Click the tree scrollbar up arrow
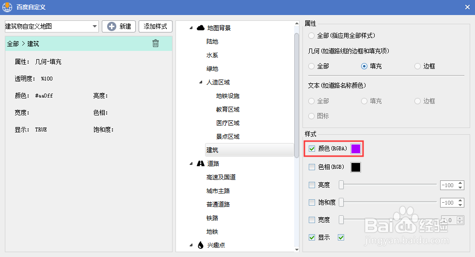475x257 pixels. [x=297, y=23]
